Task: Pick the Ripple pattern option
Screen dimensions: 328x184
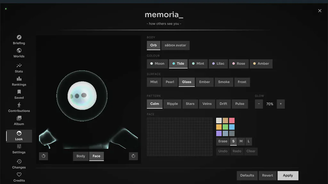Action: point(172,104)
